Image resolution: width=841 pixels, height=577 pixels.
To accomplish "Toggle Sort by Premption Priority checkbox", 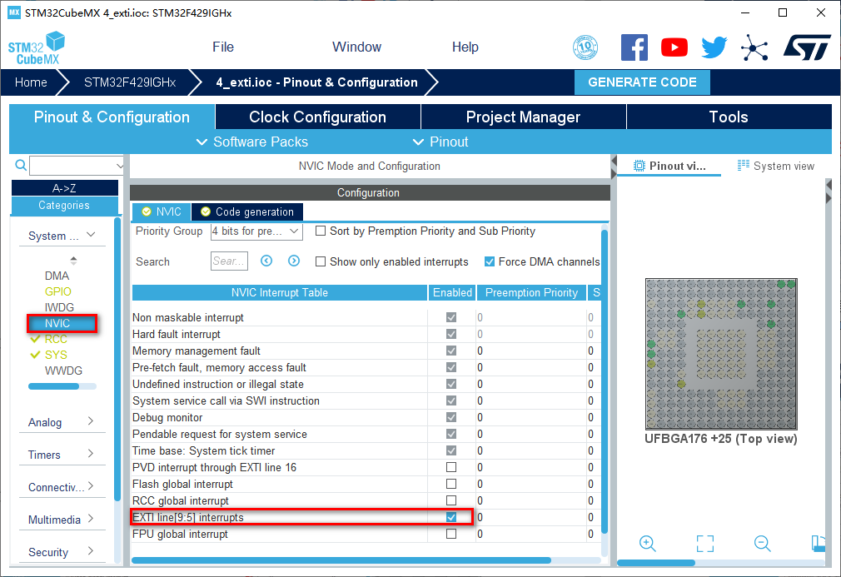I will pos(321,231).
